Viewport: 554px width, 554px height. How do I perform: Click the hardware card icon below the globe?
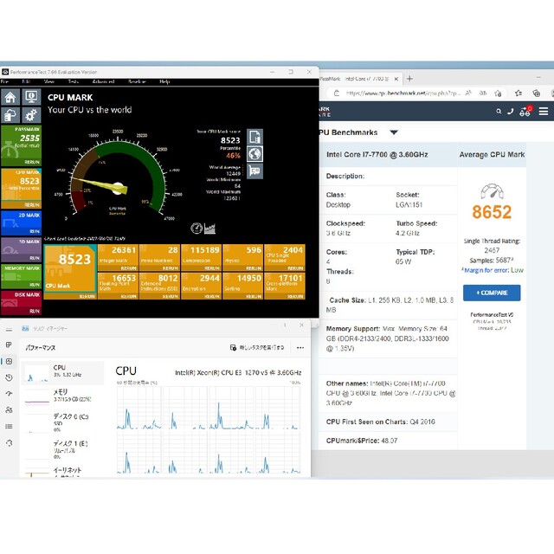254,171
